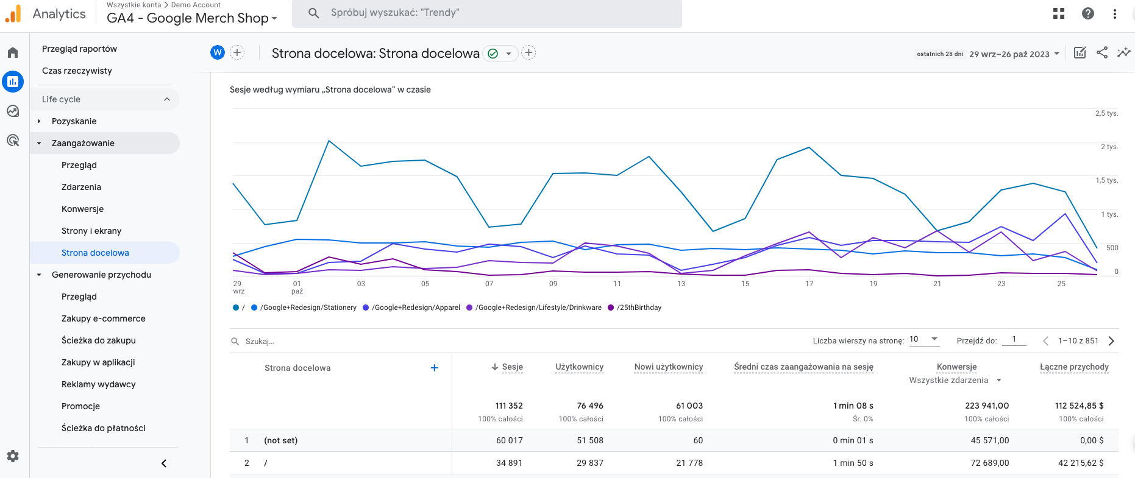Click the /Google+Redesign/Apparel legend label
This screenshot has width=1135, height=478.
416,308
